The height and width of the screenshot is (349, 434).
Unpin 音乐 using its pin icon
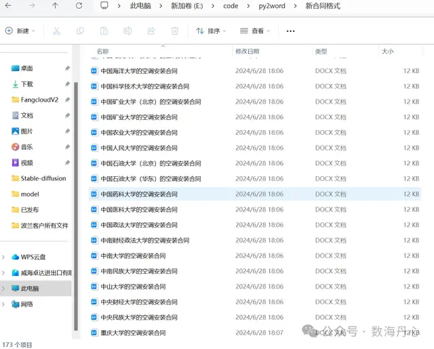[x=67, y=147]
